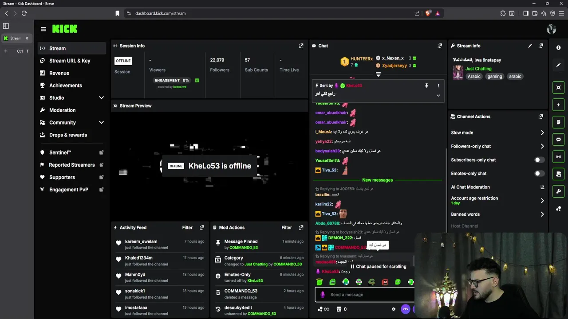Pop out the Activity Feed panel
Viewport: 568px width, 319px height.
pyautogui.click(x=202, y=227)
